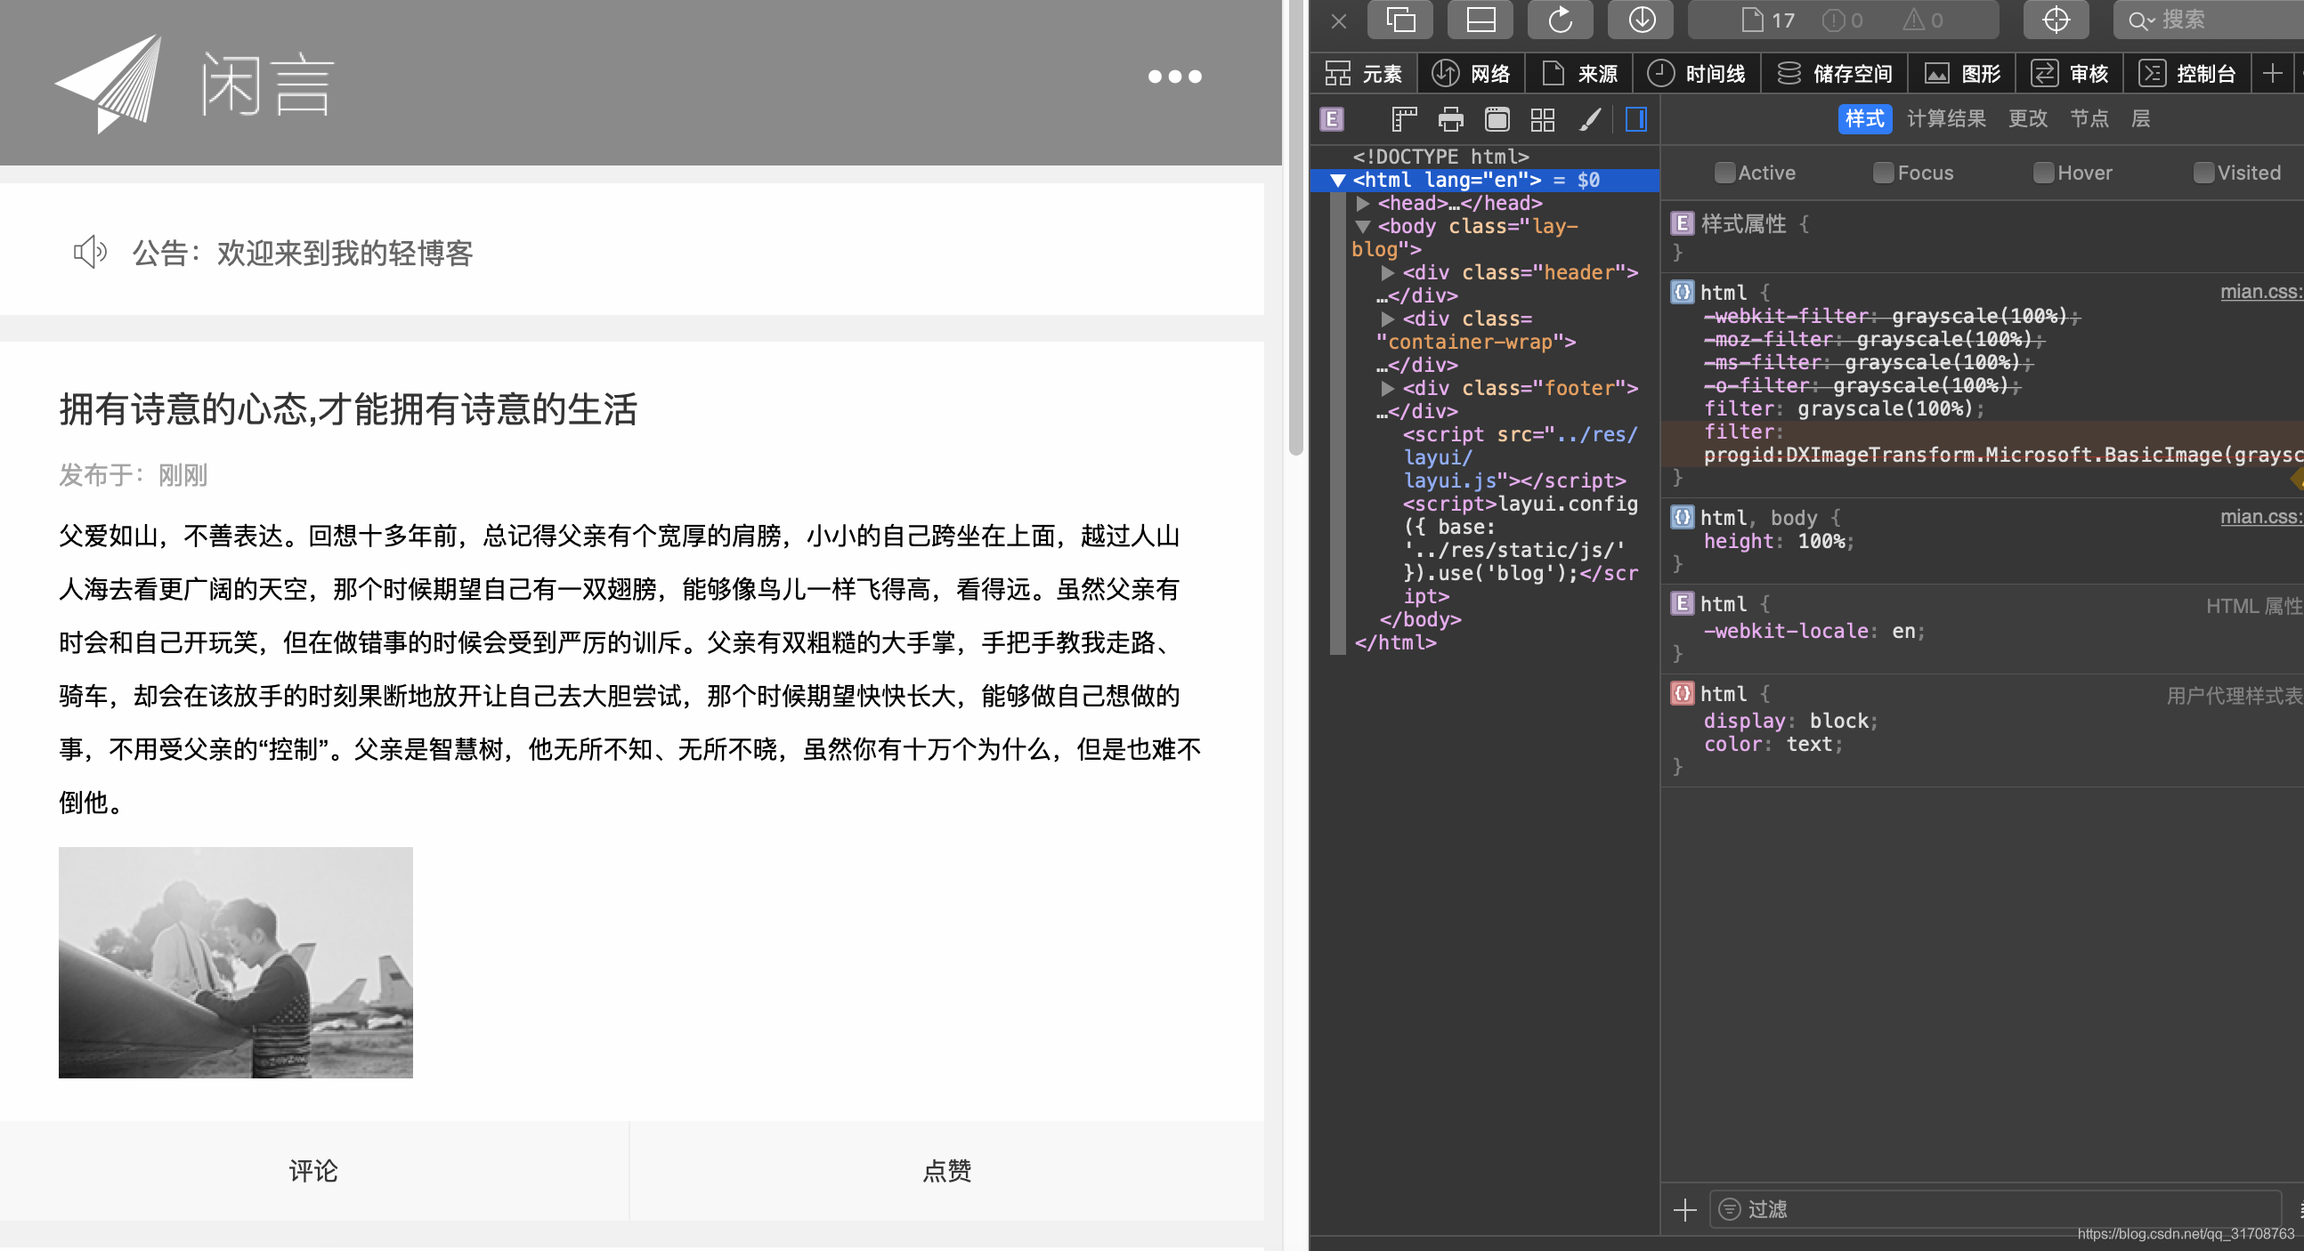Click the download web archive icon
This screenshot has height=1251, width=2304.
(x=1641, y=20)
